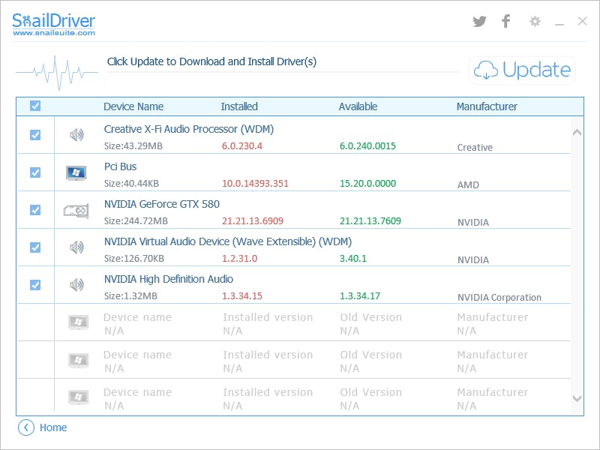Click installed version 1.3.34.15
600x450 pixels.
pos(242,295)
